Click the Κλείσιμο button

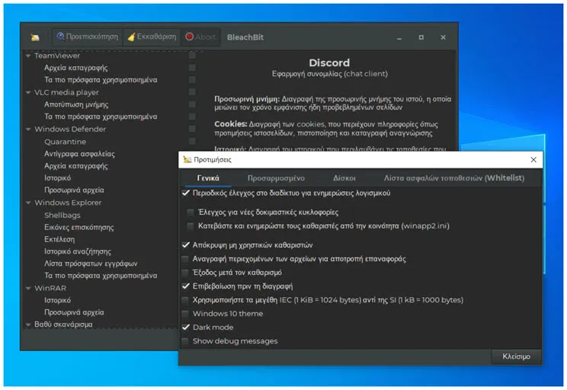[x=516, y=356]
